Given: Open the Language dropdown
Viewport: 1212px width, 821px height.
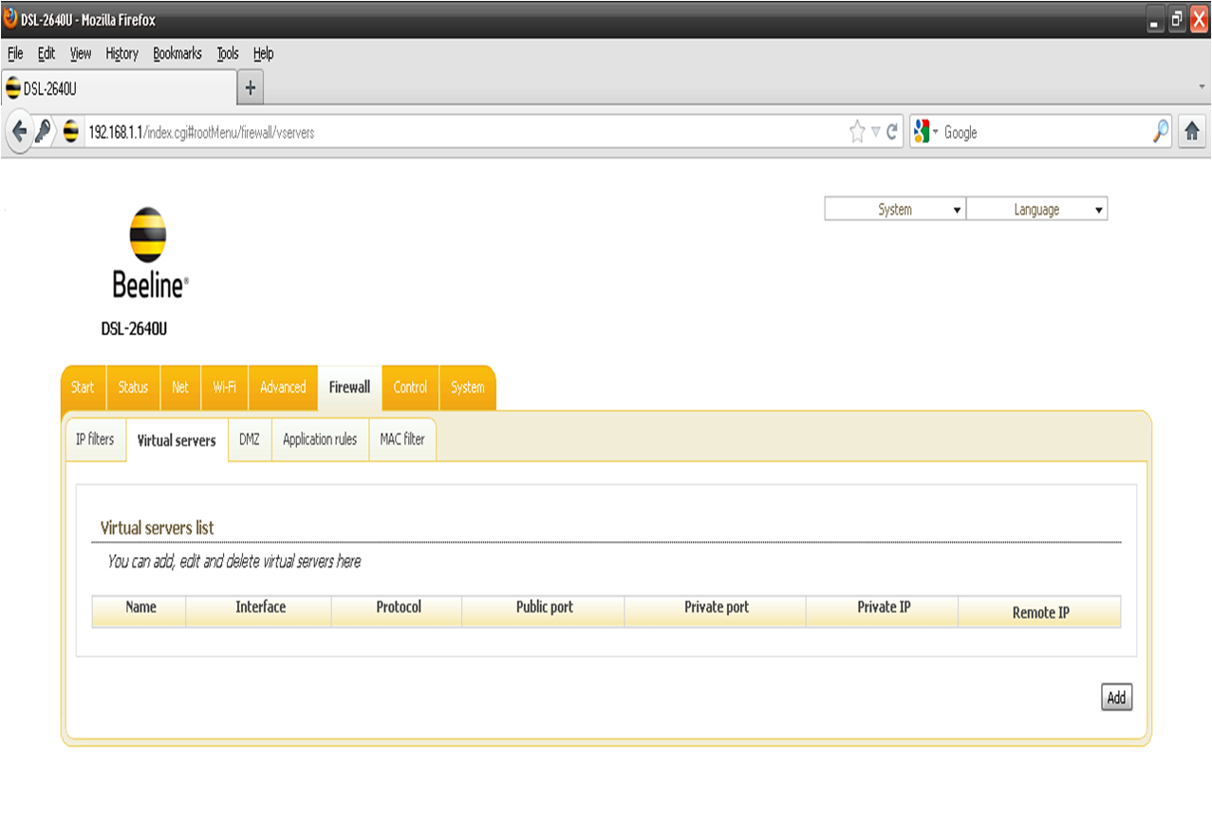Looking at the screenshot, I should [x=1036, y=210].
